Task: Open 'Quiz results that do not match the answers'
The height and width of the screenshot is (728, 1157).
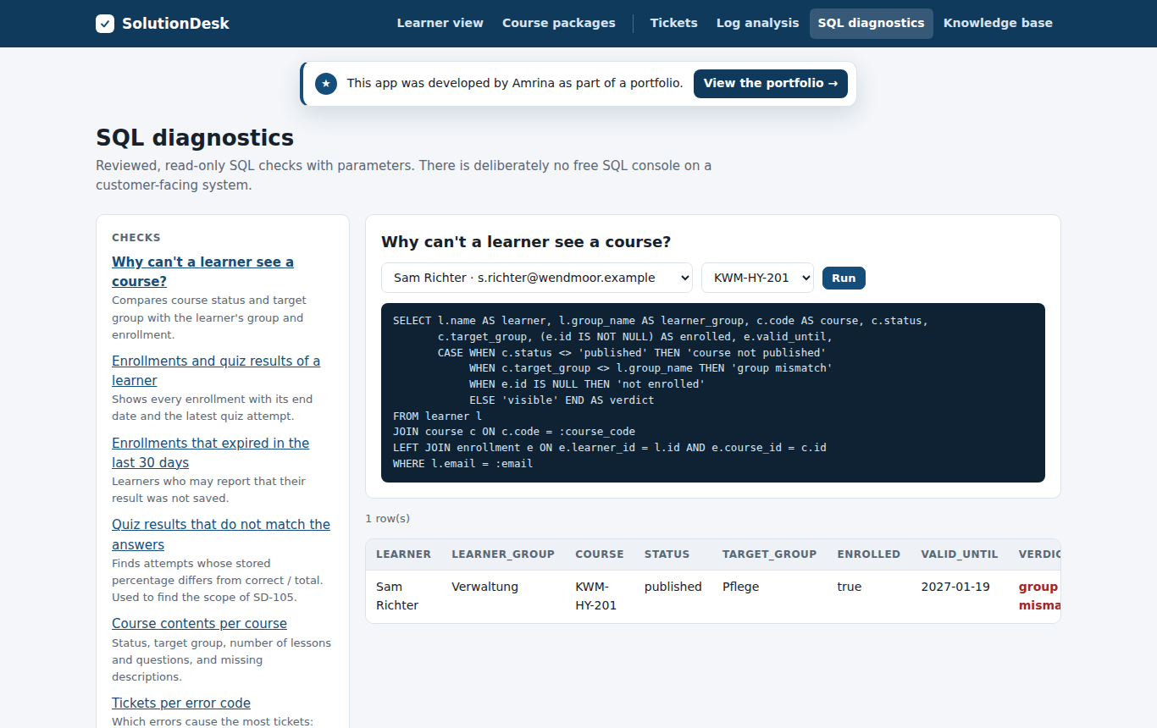Action: [x=221, y=534]
